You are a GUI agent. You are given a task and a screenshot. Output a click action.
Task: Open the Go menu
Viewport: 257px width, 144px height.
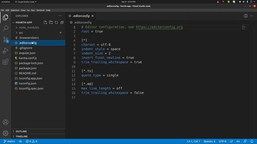(x=28, y=10)
